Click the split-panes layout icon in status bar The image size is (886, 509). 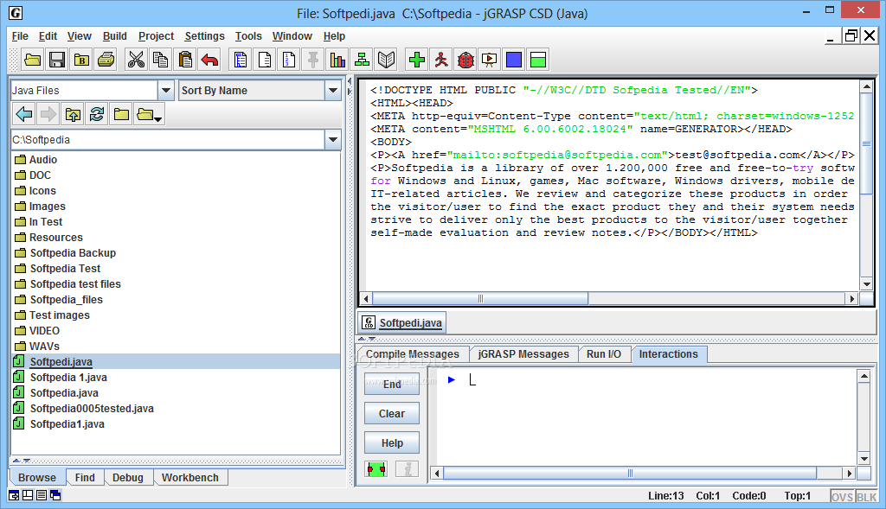28,495
